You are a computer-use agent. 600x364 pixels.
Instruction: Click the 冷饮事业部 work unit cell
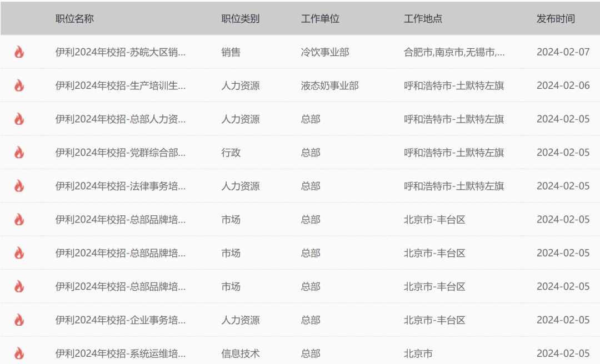[325, 52]
